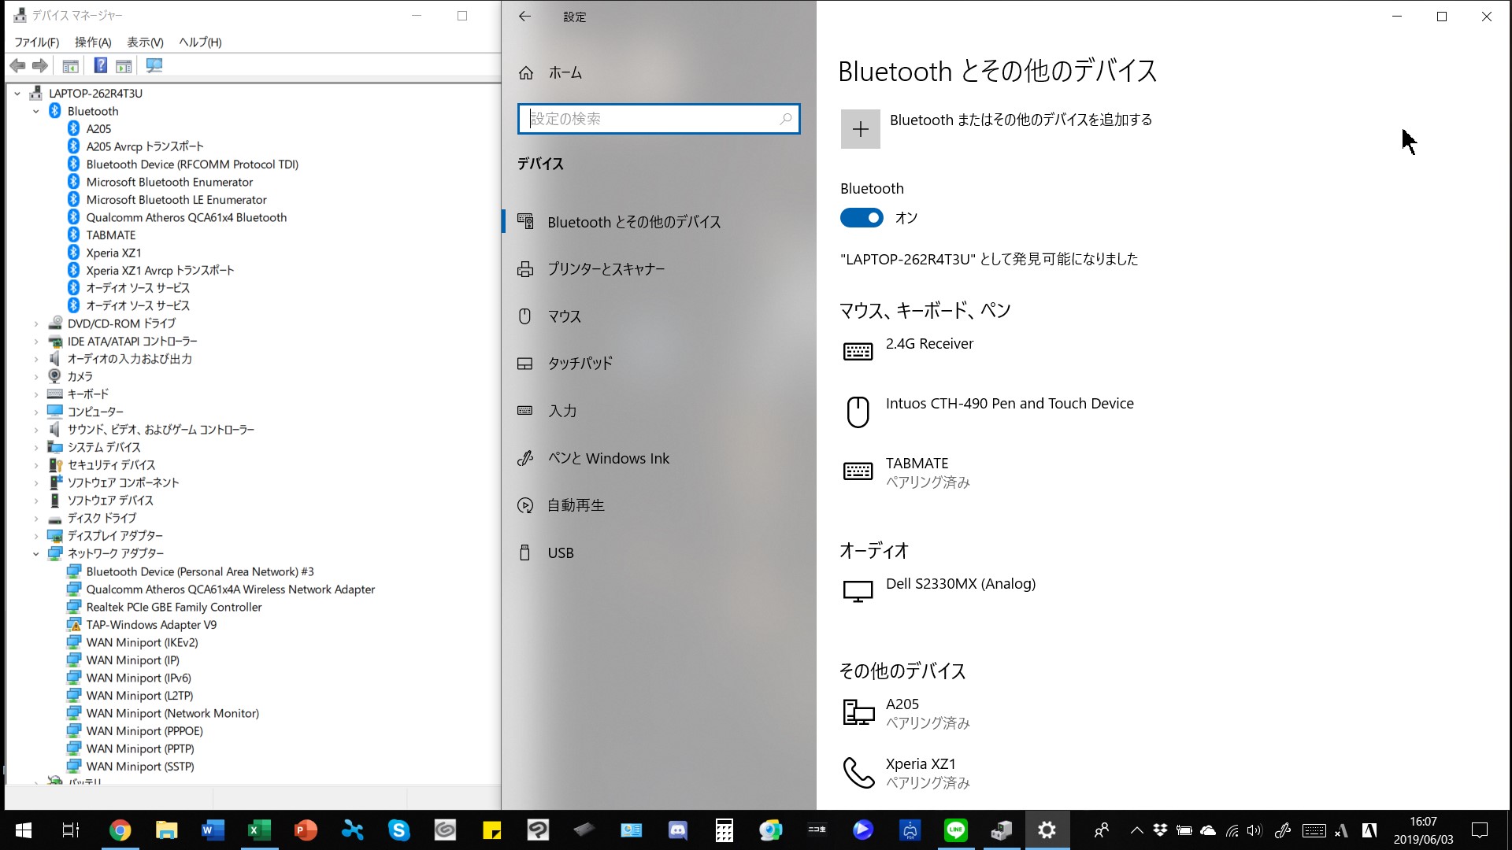The width and height of the screenshot is (1512, 850).
Task: Click the Home icon in Settings
Action: (526, 73)
